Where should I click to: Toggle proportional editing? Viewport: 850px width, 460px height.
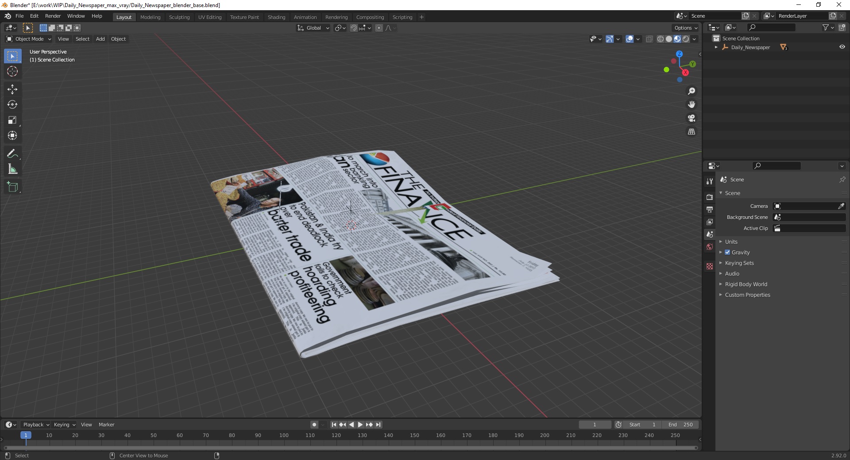[379, 28]
